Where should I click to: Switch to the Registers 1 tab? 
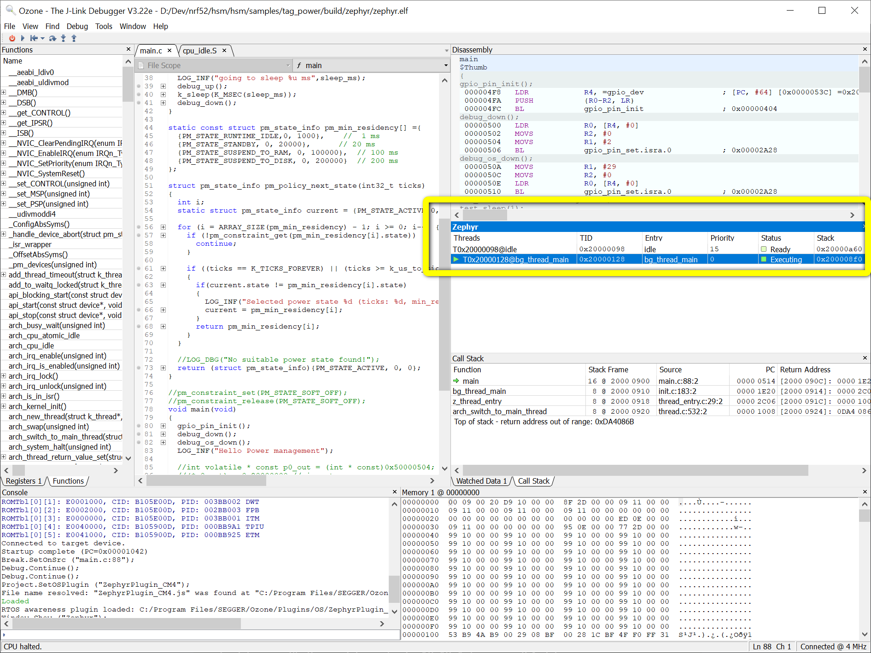pos(23,481)
